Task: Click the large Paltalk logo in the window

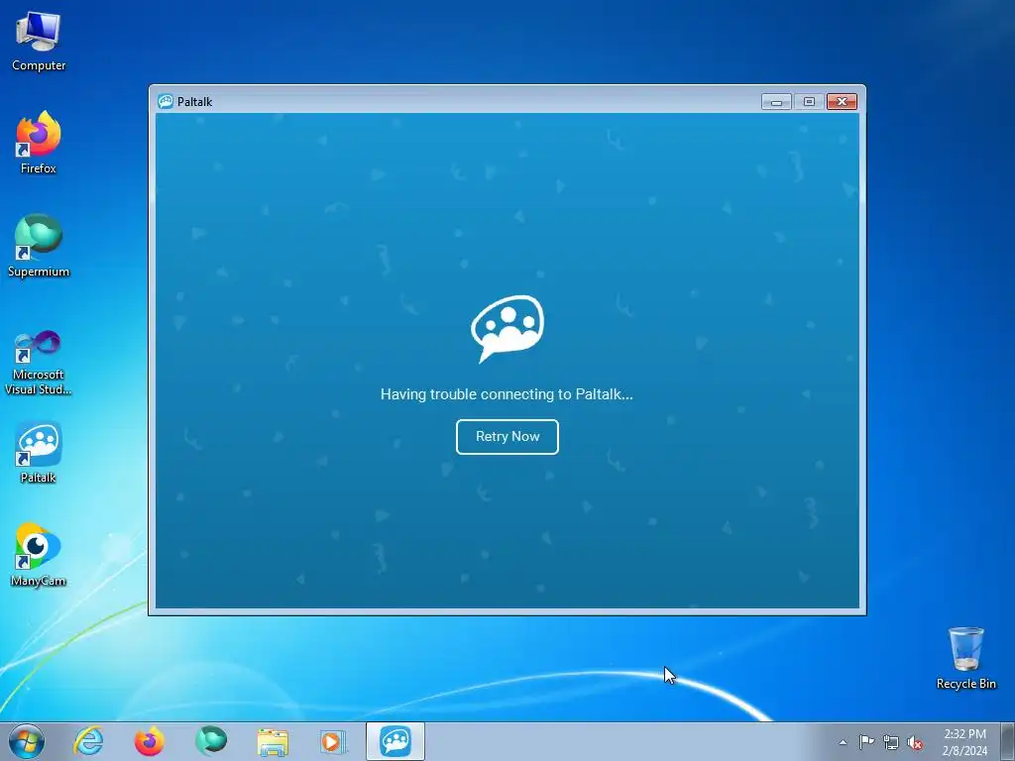Action: click(x=507, y=328)
